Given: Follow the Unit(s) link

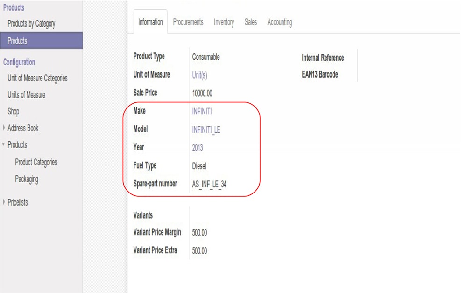Looking at the screenshot, I should 199,75.
